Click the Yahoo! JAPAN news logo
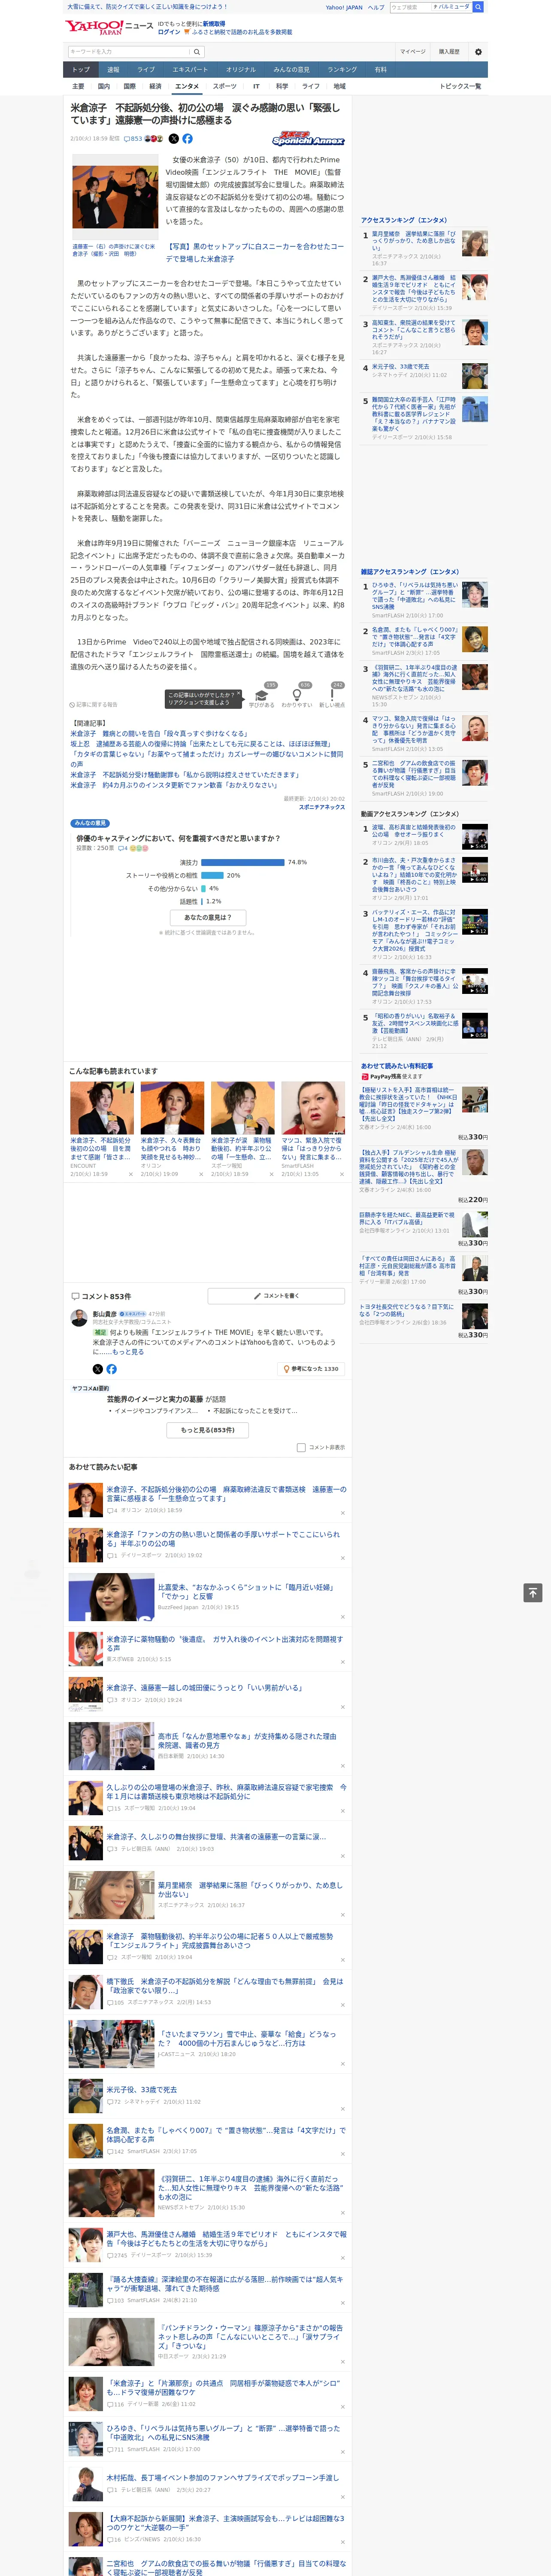551x2576 pixels. [109, 28]
